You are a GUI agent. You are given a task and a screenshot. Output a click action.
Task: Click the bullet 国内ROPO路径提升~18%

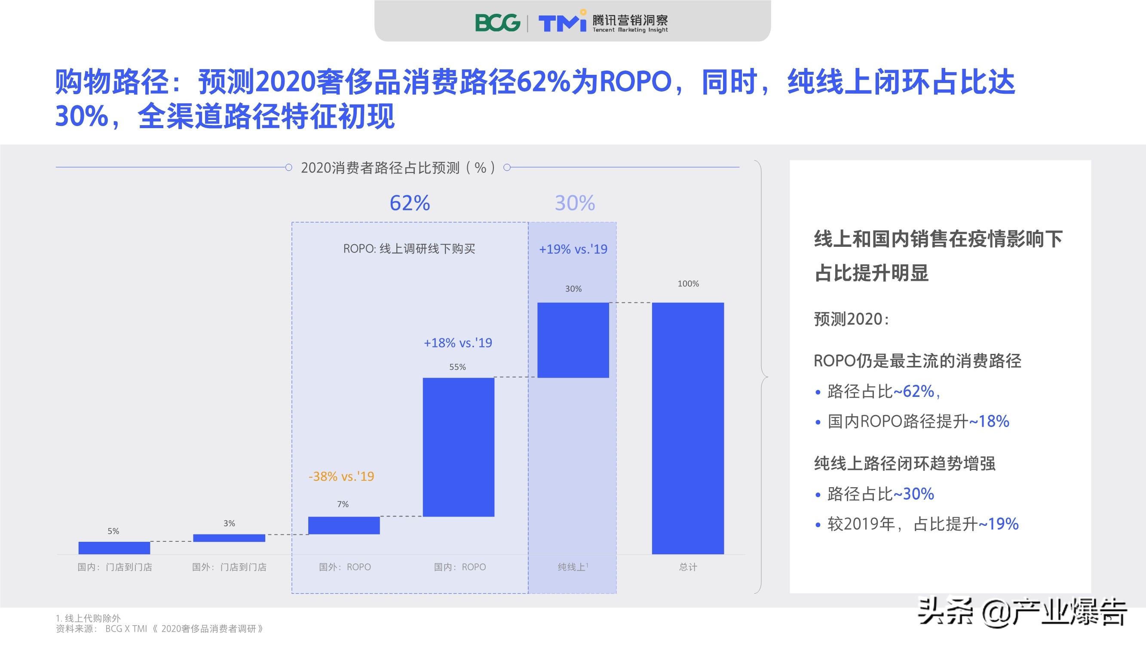pos(912,421)
